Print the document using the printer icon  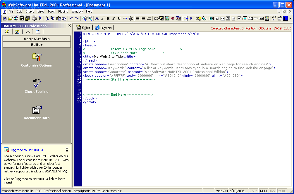(35, 18)
